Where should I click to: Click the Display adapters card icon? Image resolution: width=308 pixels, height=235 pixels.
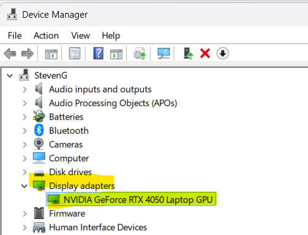click(x=39, y=186)
